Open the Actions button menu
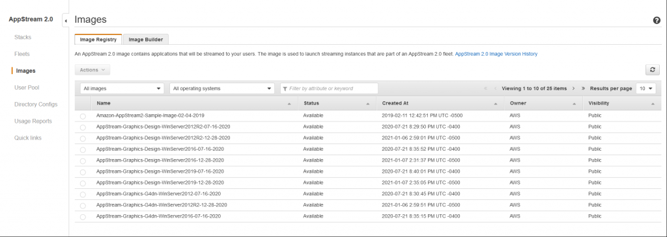 (x=92, y=70)
